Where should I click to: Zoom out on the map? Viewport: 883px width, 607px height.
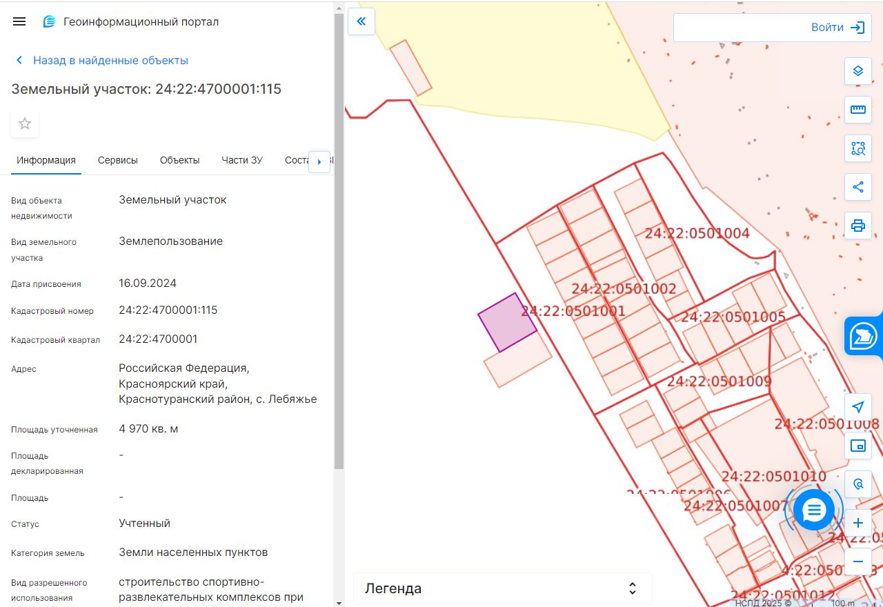point(858,561)
